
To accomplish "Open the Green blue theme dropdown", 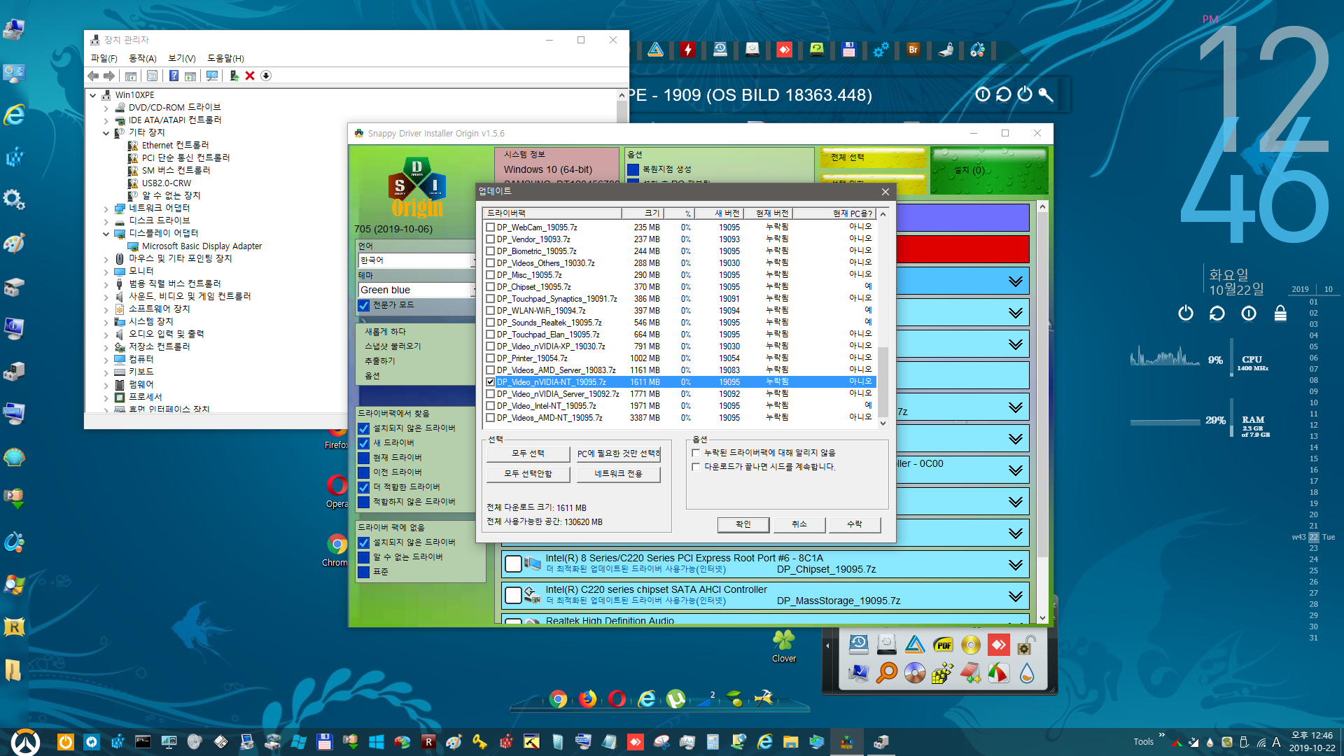I will point(417,290).
